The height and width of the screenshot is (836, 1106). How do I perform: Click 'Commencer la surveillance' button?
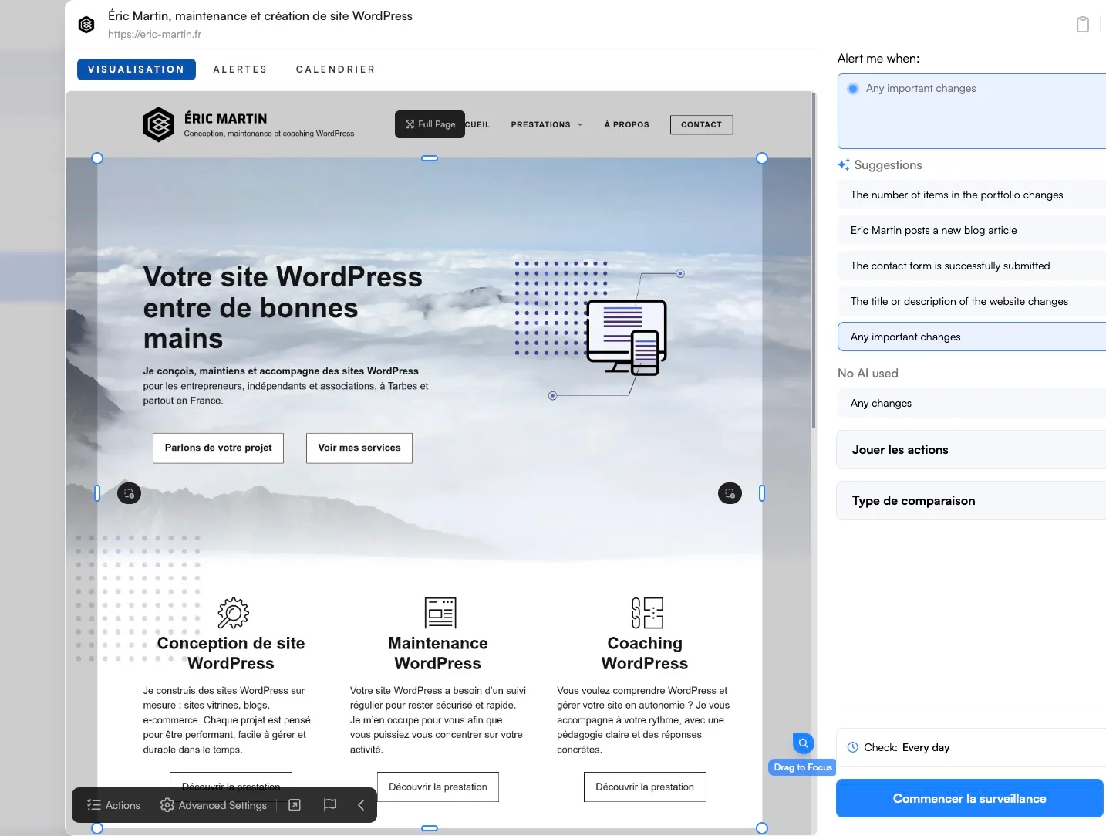pos(969,798)
